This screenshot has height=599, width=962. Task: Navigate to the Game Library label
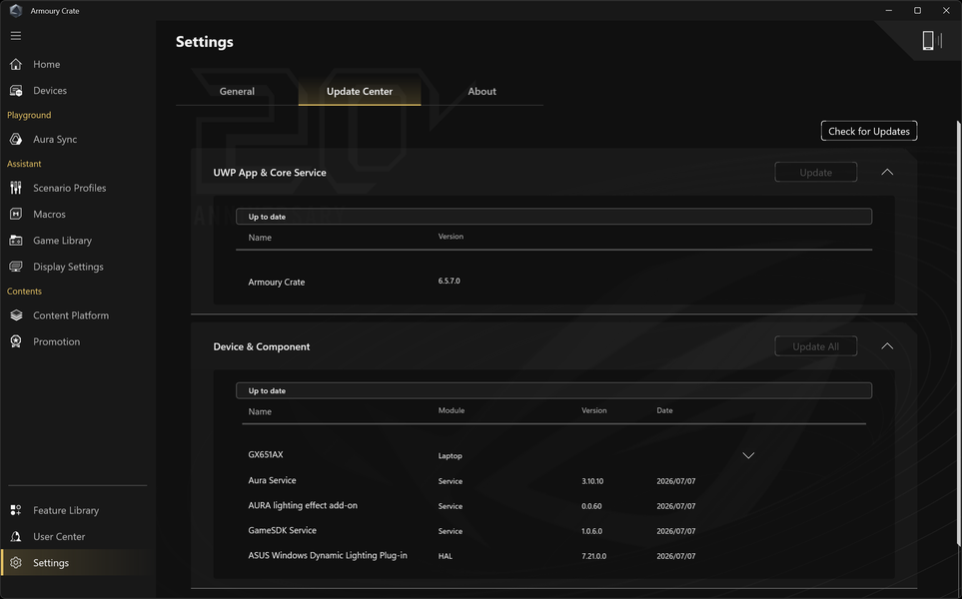coord(63,241)
